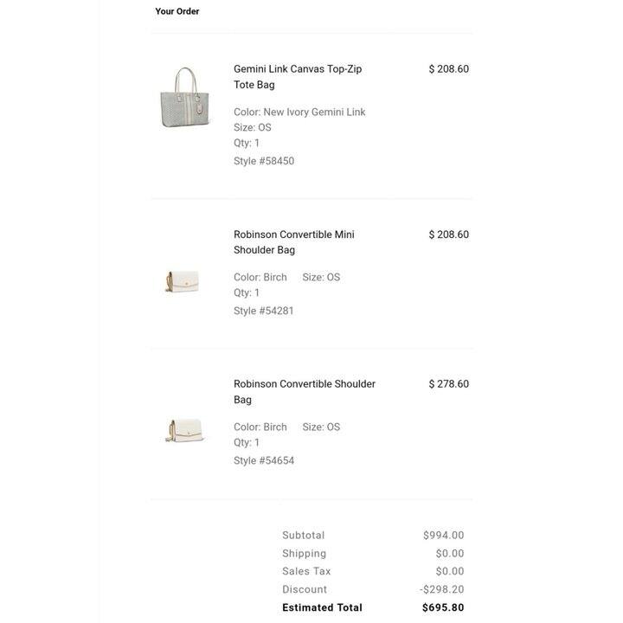Click Color: New Ivory Gemini Link text
The width and height of the screenshot is (623, 623).
pos(299,112)
